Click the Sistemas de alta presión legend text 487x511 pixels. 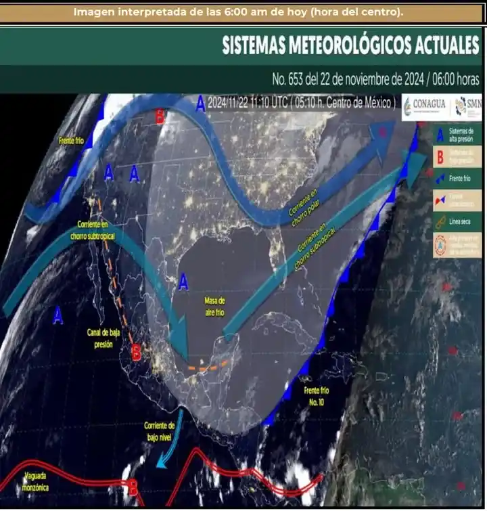pyautogui.click(x=461, y=135)
